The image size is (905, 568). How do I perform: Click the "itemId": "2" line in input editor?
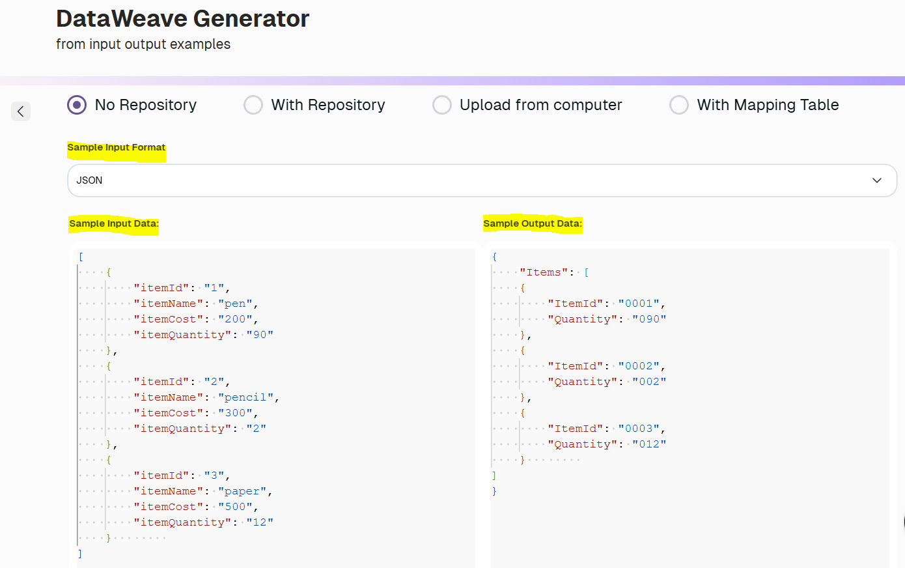point(182,382)
